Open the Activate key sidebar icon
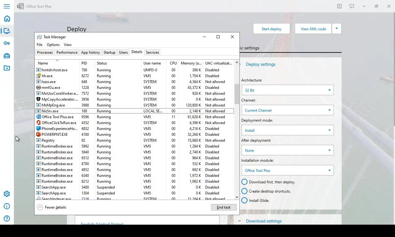Viewport: 395px width, 237px height. click(7, 43)
